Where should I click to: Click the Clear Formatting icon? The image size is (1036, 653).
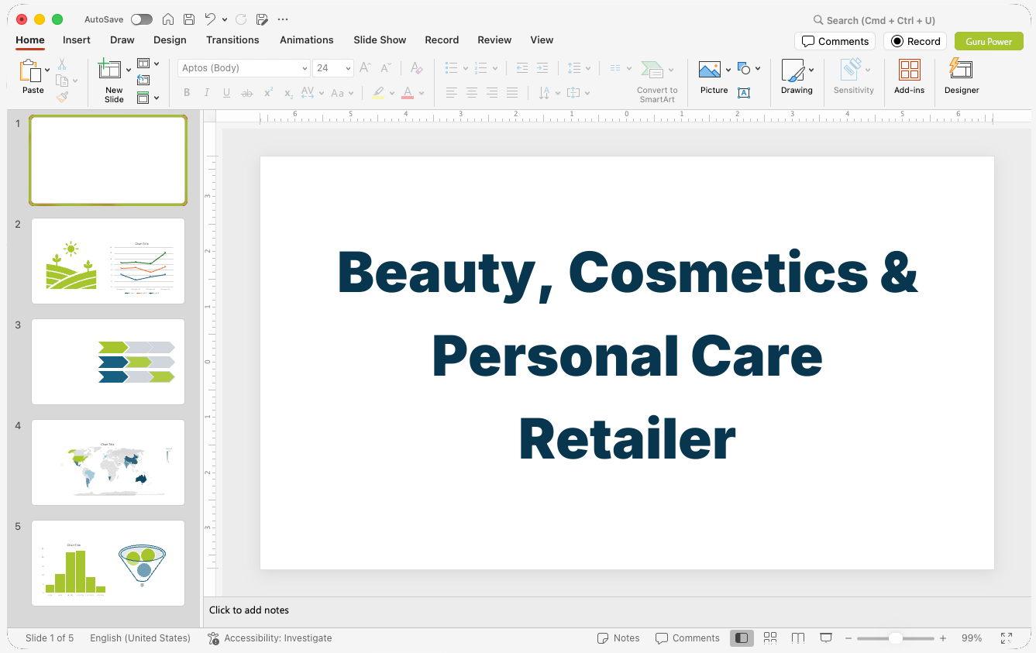pyautogui.click(x=417, y=68)
